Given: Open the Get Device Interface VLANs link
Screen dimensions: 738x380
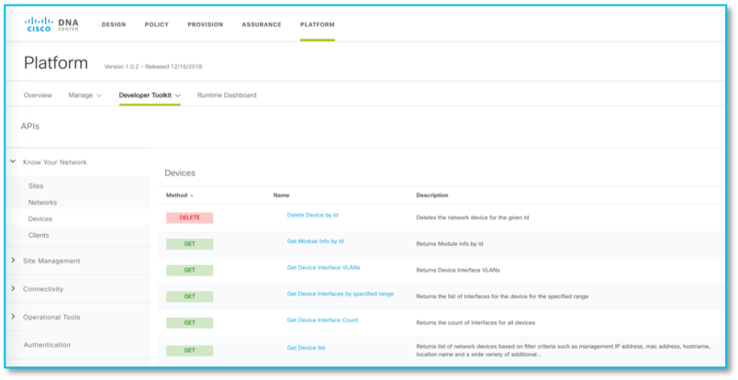Looking at the screenshot, I should coord(324,267).
